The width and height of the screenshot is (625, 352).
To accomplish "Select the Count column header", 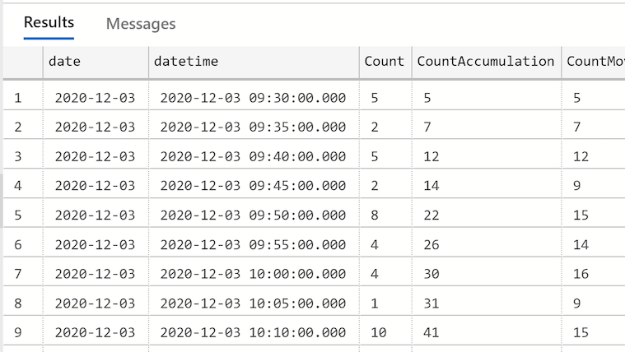I will (x=385, y=62).
